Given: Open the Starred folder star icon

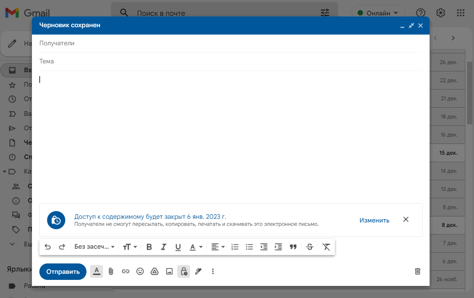Looking at the screenshot, I should pos(12,85).
